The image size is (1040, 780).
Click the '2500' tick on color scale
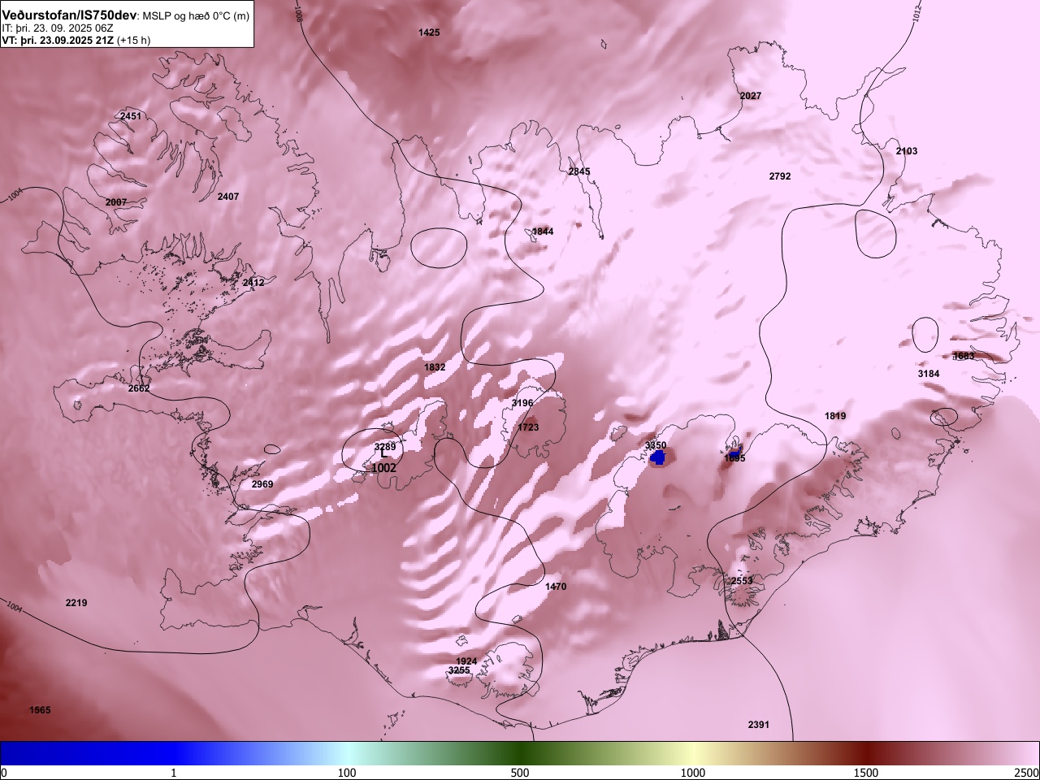1028,773
